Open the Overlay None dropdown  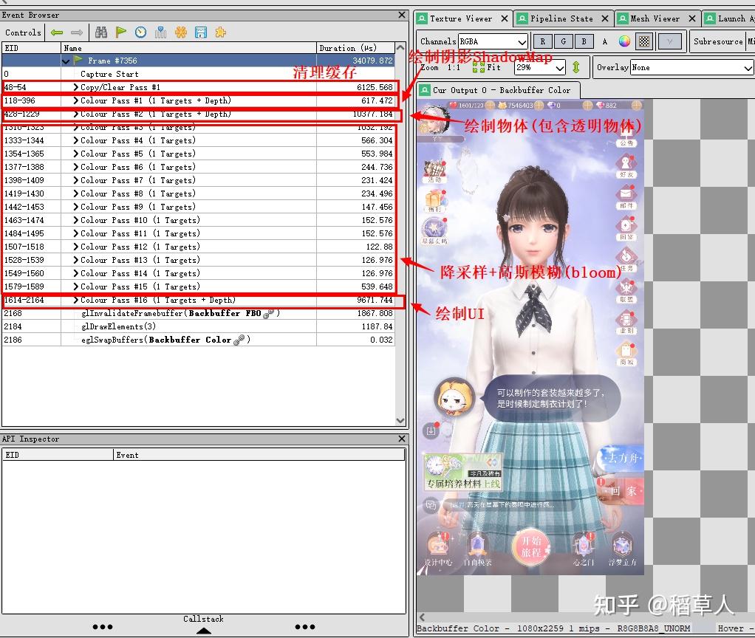point(691,68)
